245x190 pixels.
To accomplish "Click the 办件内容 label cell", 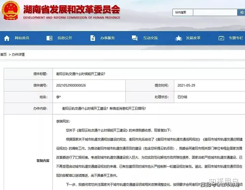I will [28, 108].
